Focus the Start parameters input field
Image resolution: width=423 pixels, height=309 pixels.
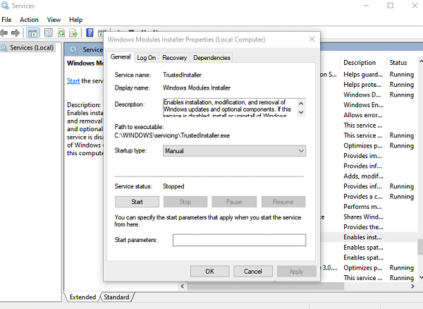239,240
